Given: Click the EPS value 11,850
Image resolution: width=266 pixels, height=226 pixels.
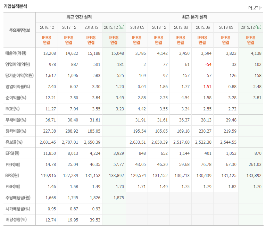Looking at the screenshot, I should tap(50, 153).
